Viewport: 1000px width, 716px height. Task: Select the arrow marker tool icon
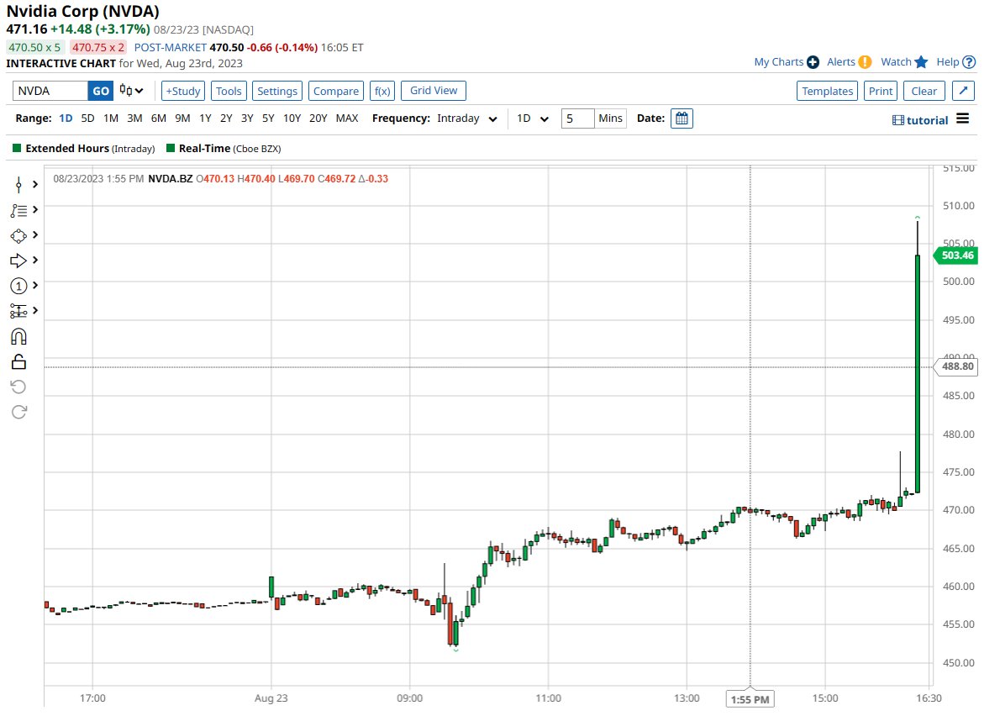(18, 261)
